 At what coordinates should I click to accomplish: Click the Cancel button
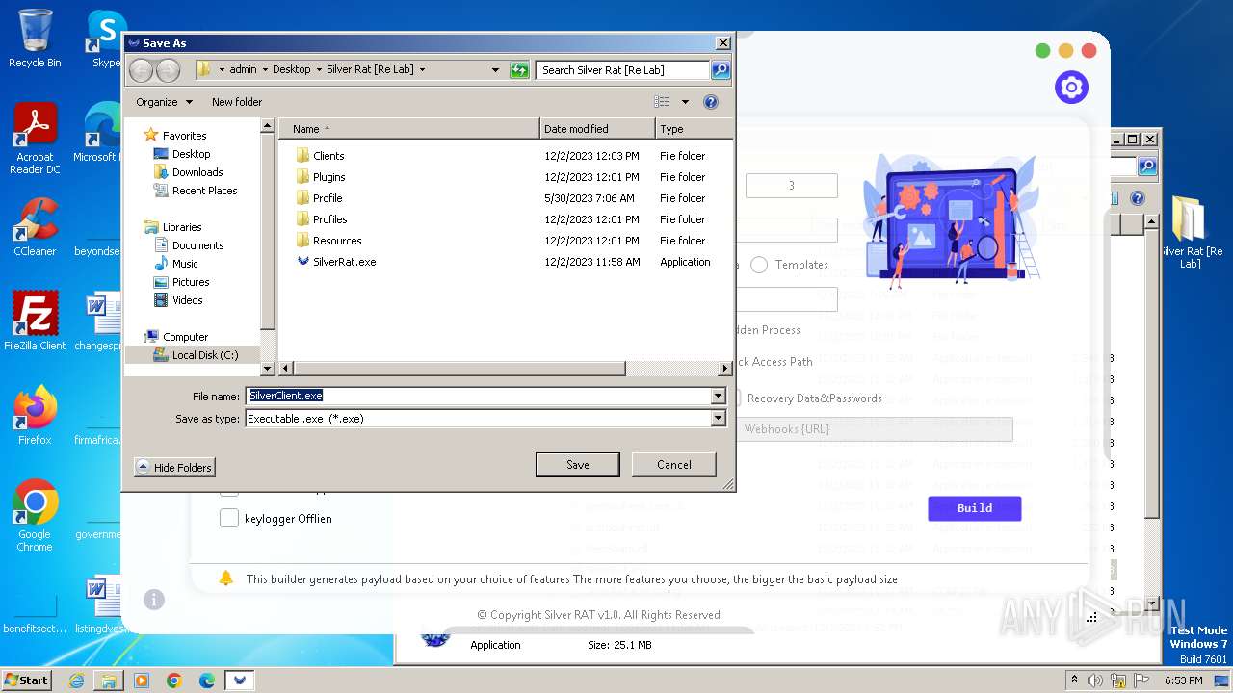click(674, 465)
